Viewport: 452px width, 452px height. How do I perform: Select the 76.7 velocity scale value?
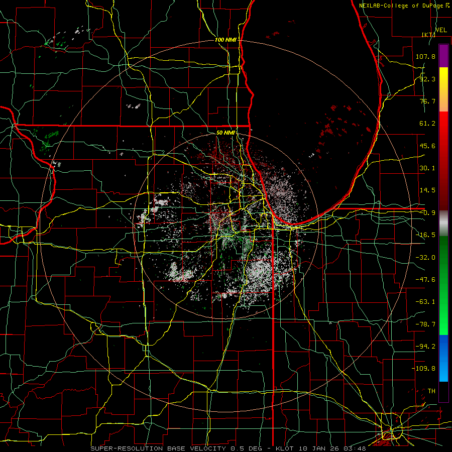pyautogui.click(x=427, y=101)
